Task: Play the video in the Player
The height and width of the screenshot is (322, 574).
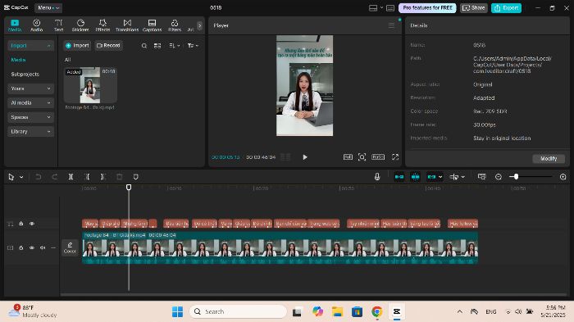Action: 305,157
